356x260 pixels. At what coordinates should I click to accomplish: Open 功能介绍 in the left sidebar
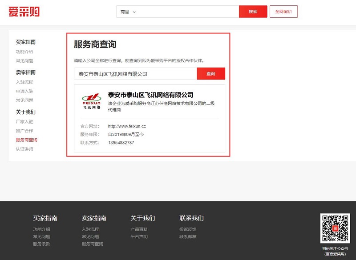point(24,52)
